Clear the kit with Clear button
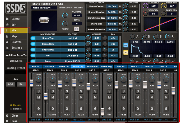 click(x=16, y=116)
